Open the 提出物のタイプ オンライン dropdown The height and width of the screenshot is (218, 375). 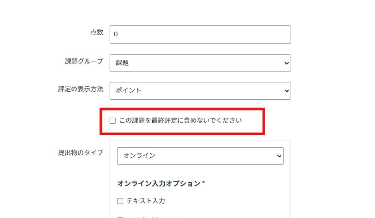200,156
